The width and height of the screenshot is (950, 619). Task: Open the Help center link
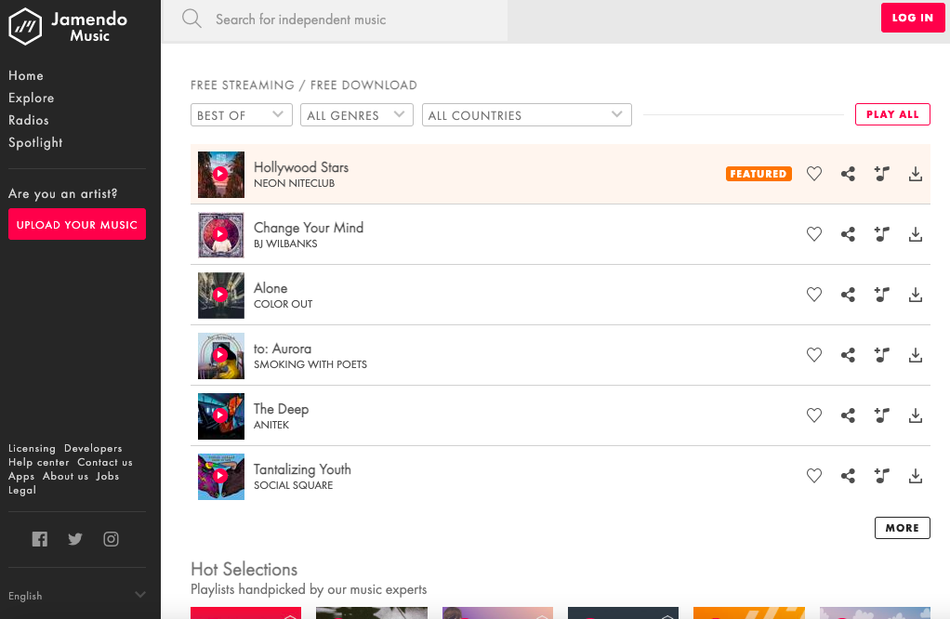39,462
